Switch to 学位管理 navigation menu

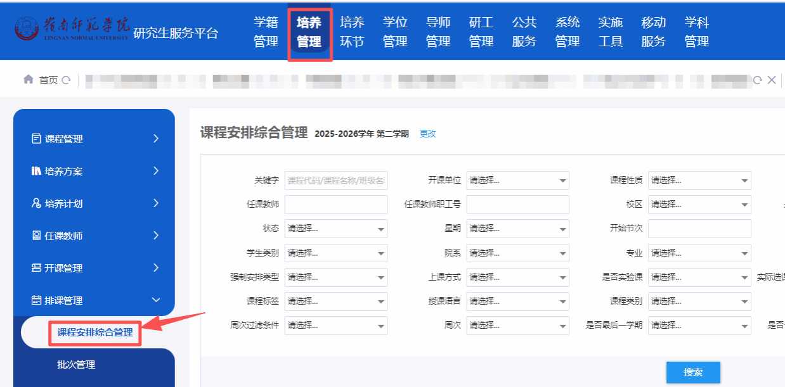tap(395, 32)
